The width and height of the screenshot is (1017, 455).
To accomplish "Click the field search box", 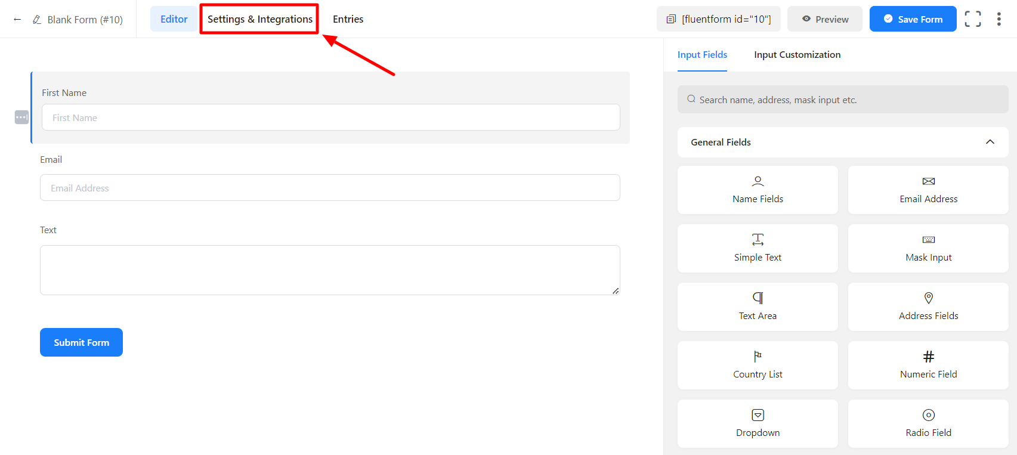I will [x=842, y=100].
